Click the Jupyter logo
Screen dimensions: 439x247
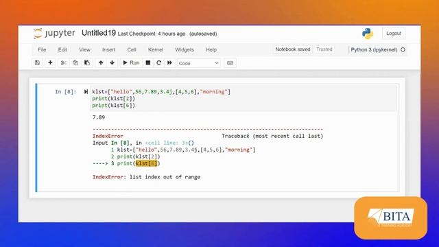[54, 34]
